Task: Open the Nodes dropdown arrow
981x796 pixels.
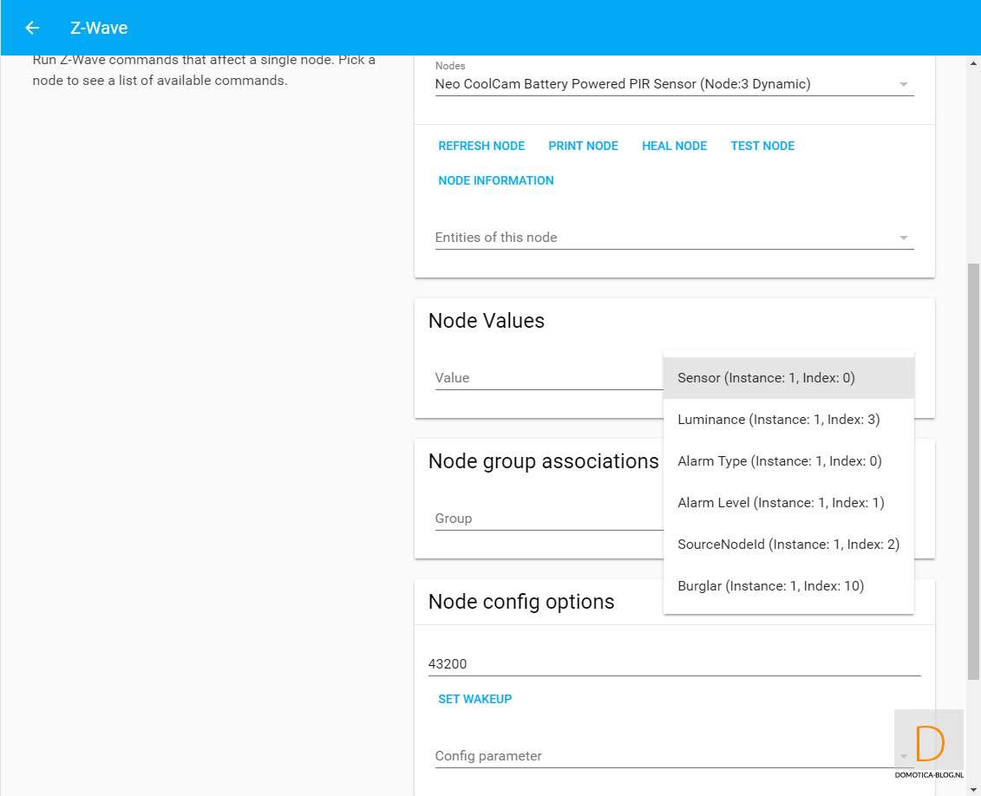Action: tap(903, 85)
